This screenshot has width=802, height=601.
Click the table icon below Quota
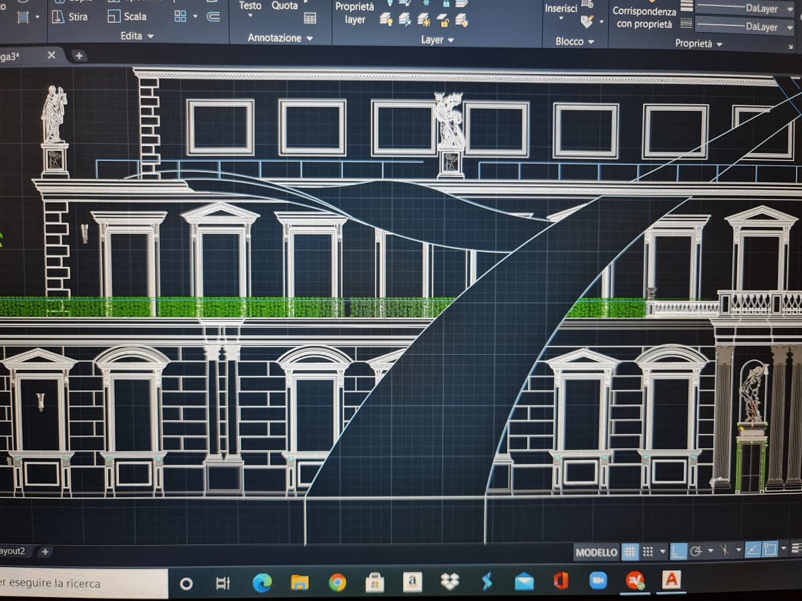click(310, 19)
